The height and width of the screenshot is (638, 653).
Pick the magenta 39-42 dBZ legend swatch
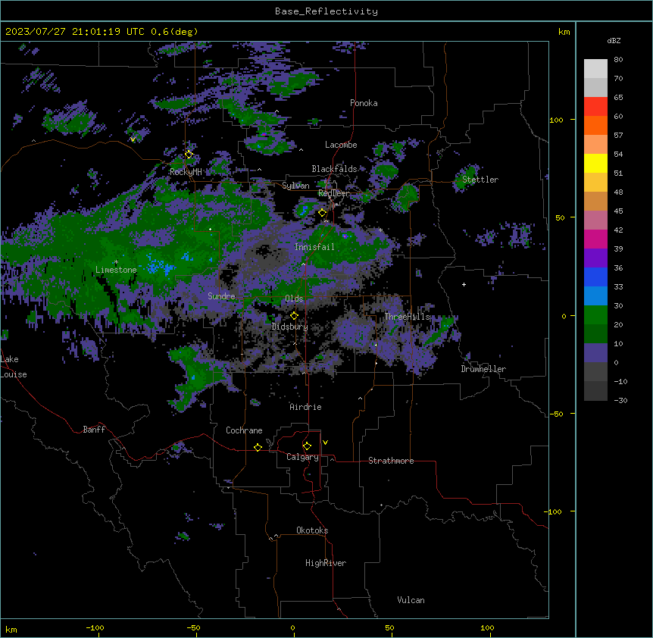coord(595,239)
